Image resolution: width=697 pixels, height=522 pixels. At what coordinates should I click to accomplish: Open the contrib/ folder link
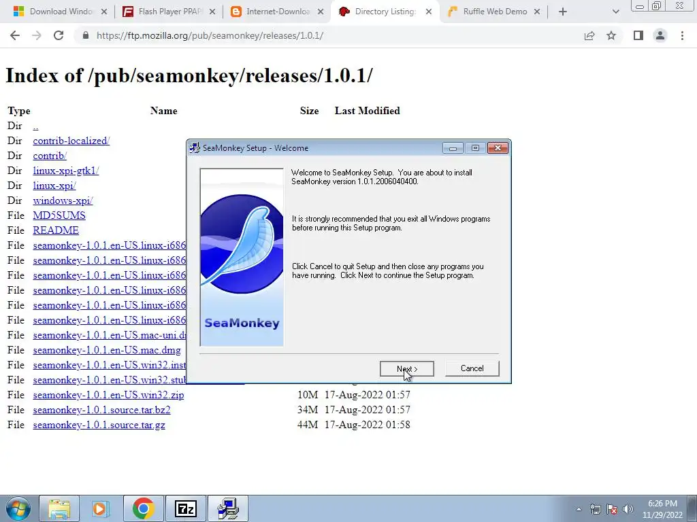click(50, 156)
